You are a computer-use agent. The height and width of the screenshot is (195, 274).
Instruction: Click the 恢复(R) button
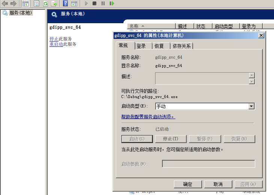coord(239,139)
